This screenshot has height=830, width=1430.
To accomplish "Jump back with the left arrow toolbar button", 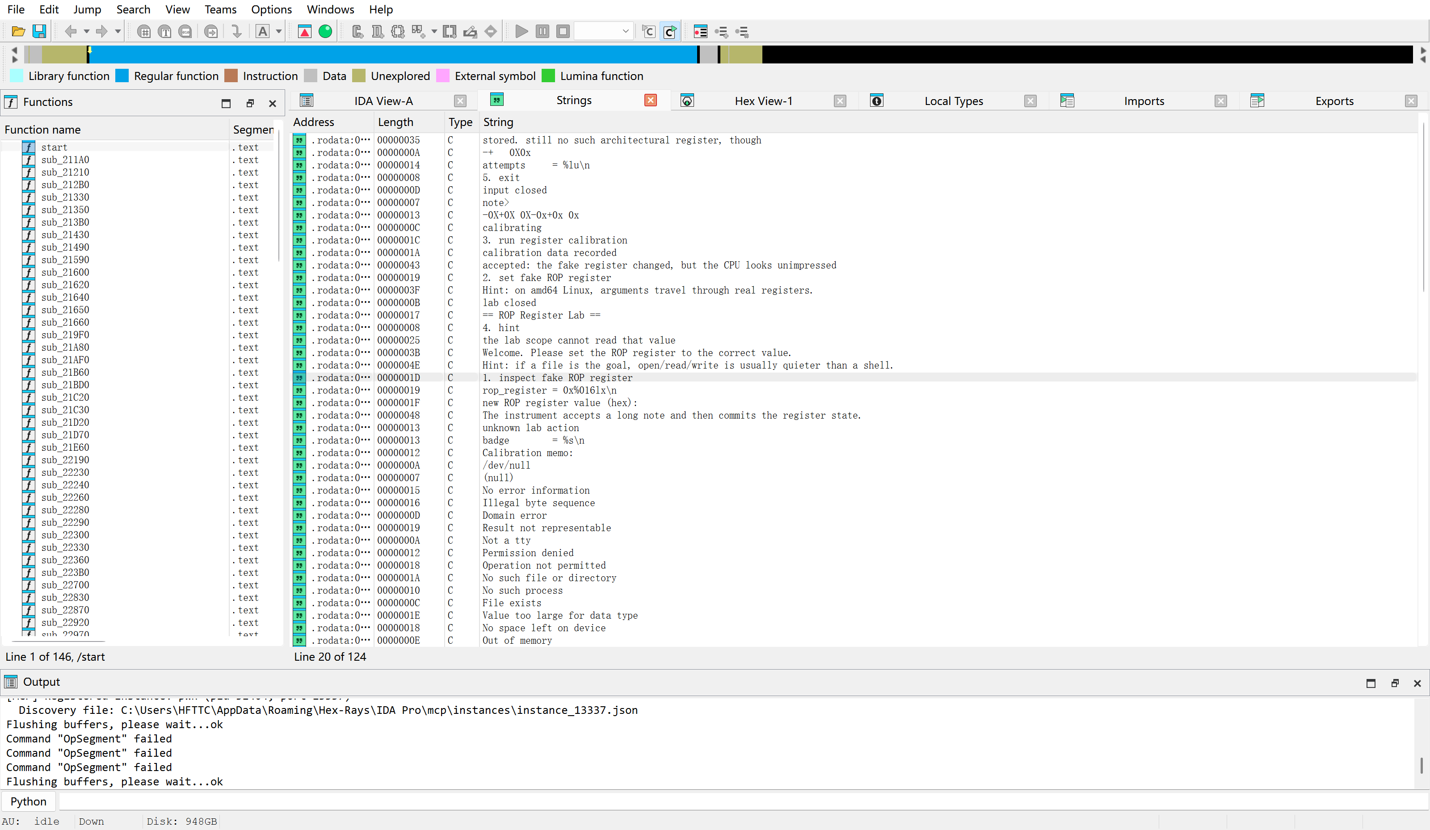I will [70, 32].
